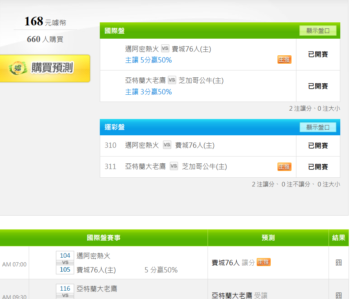Click VS icon between Hawks and Bulls in 國際盤
The width and height of the screenshot is (352, 299).
pyautogui.click(x=172, y=80)
